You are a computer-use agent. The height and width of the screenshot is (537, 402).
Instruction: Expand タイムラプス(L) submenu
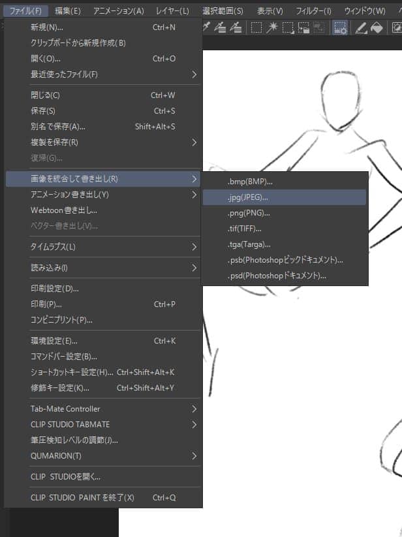pyautogui.click(x=103, y=247)
